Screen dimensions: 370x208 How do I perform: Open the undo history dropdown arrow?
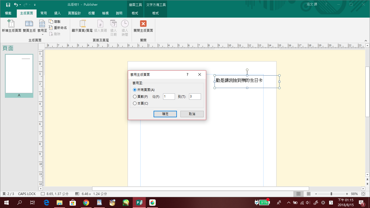coord(20,5)
